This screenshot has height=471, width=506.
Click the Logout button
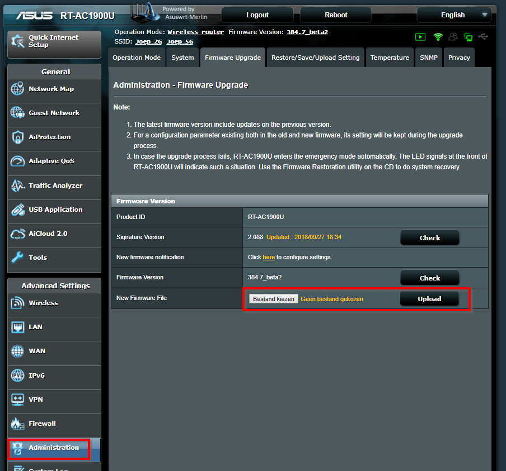257,15
